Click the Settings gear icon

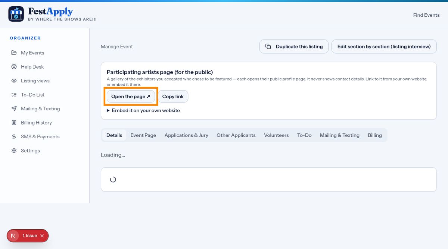pyautogui.click(x=14, y=151)
